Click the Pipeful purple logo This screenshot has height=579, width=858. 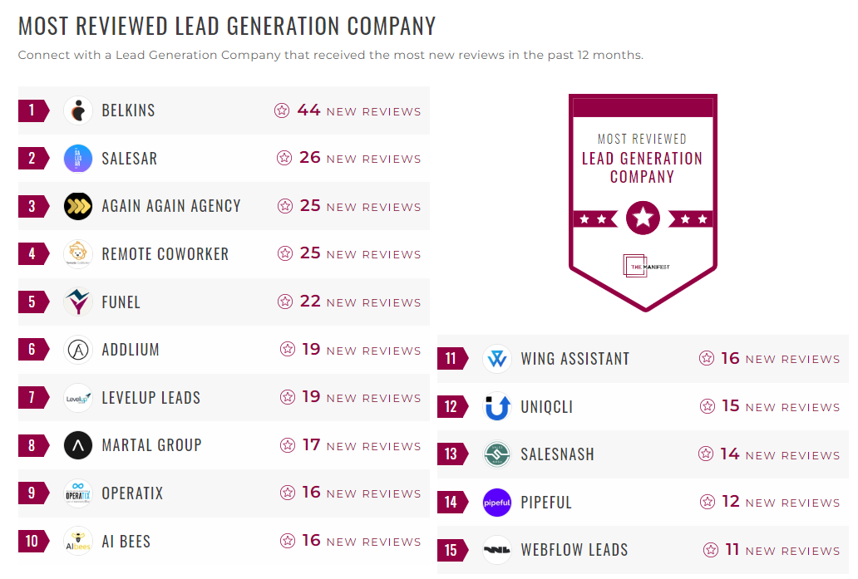496,502
